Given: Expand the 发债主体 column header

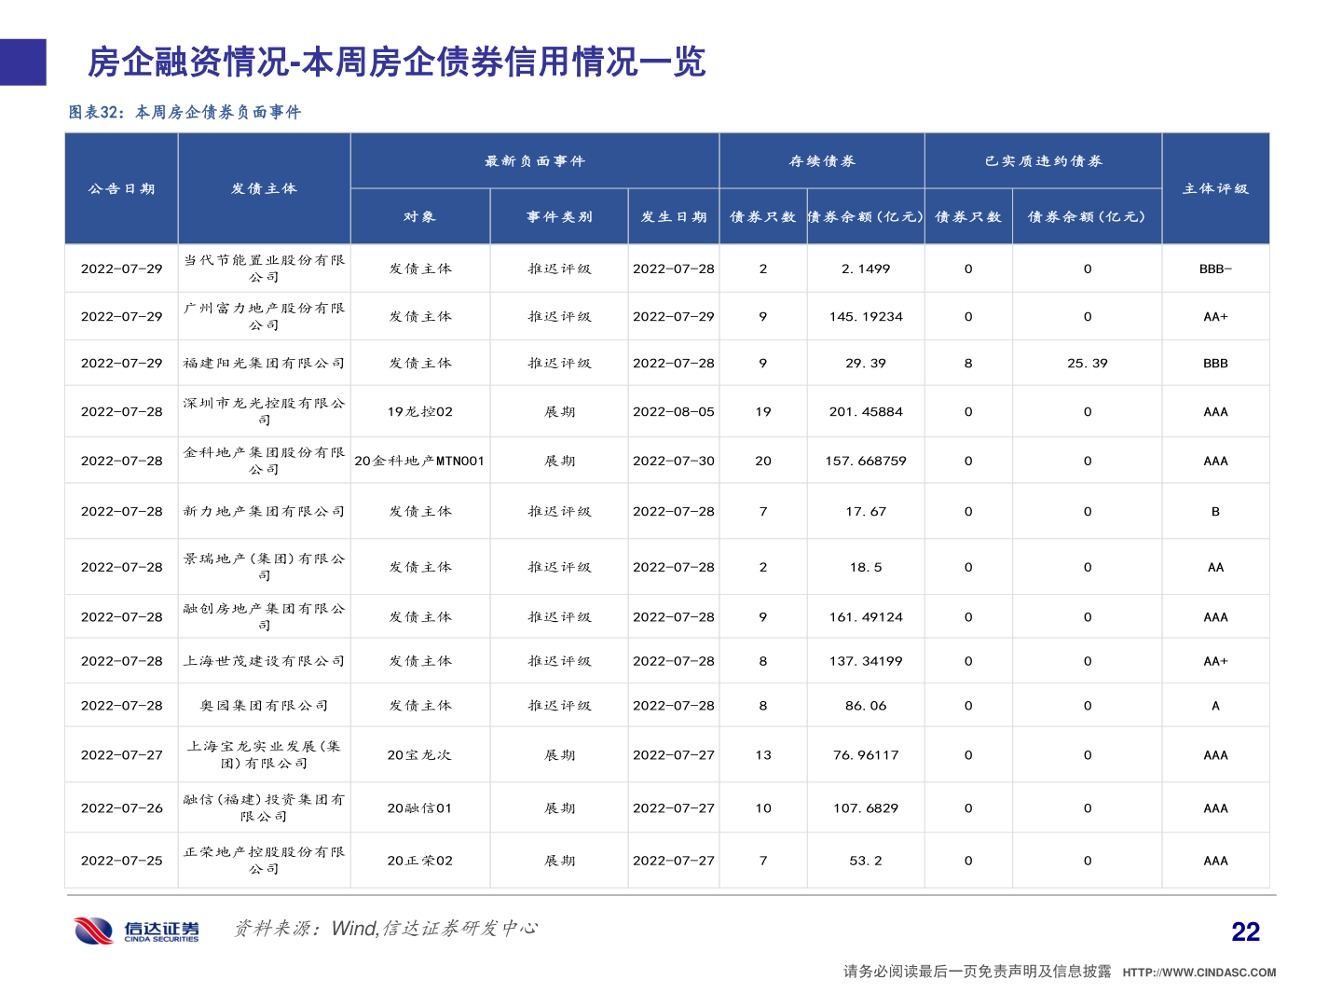Looking at the screenshot, I should tap(264, 187).
